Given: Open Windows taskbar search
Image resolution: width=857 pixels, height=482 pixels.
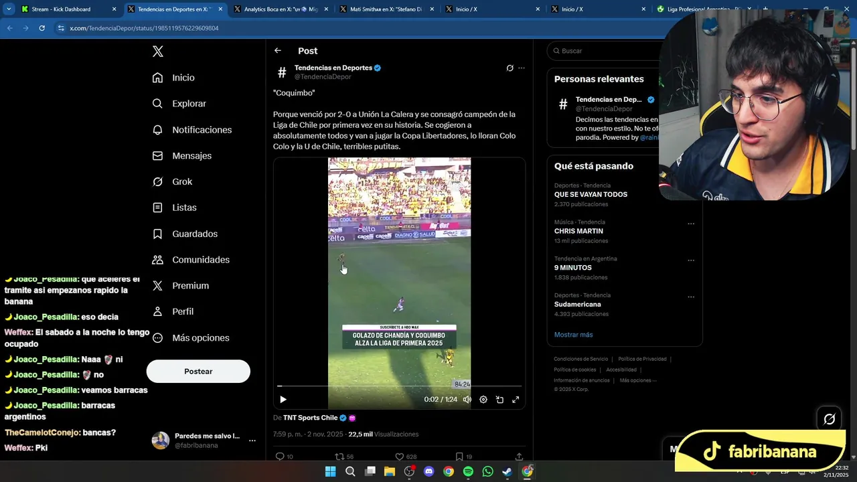Looking at the screenshot, I should pos(350,471).
